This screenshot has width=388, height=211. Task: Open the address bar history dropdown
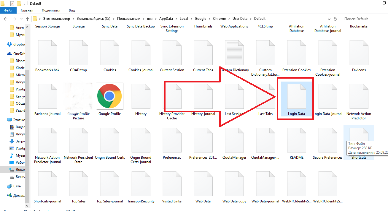329,19
